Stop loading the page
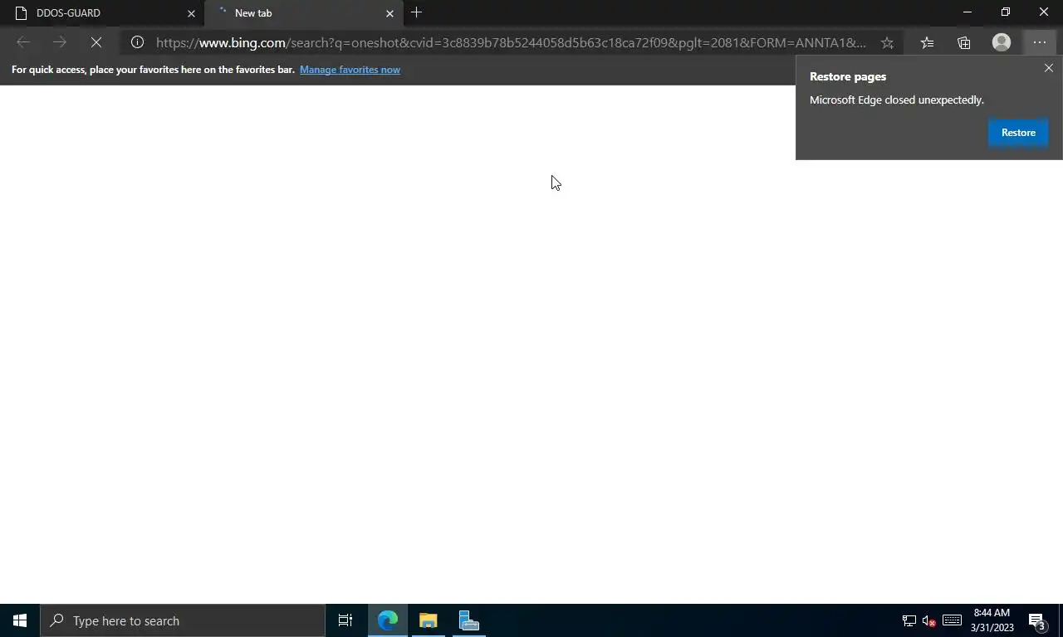1063x637 pixels. (x=96, y=42)
